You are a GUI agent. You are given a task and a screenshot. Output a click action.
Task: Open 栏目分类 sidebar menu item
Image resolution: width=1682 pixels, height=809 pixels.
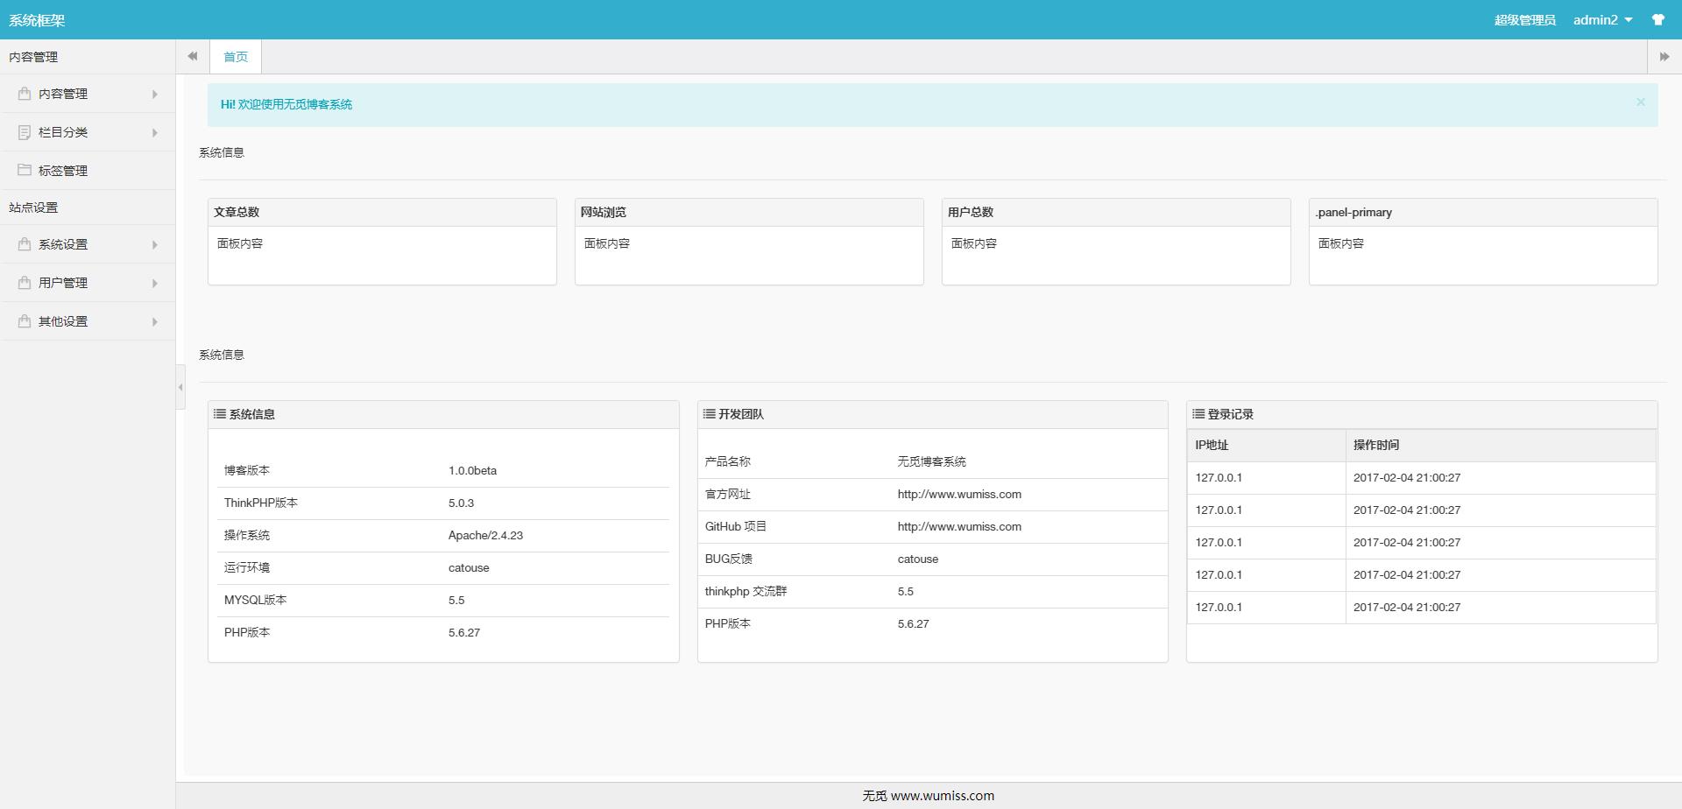88,132
